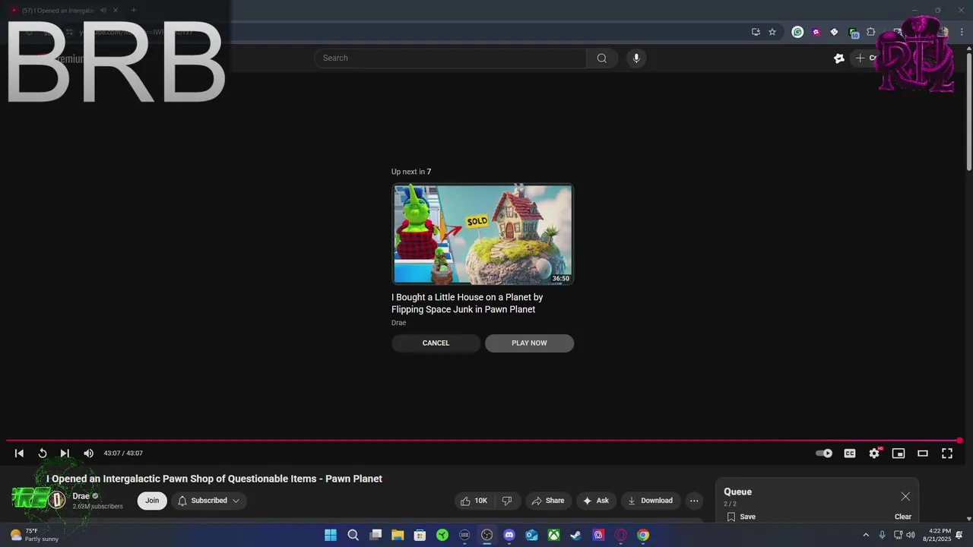The image size is (973, 547).
Task: Open Task View on the taskbar
Action: point(376,535)
